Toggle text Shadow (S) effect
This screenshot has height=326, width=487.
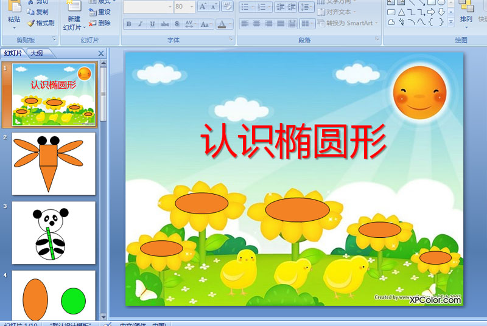point(177,24)
